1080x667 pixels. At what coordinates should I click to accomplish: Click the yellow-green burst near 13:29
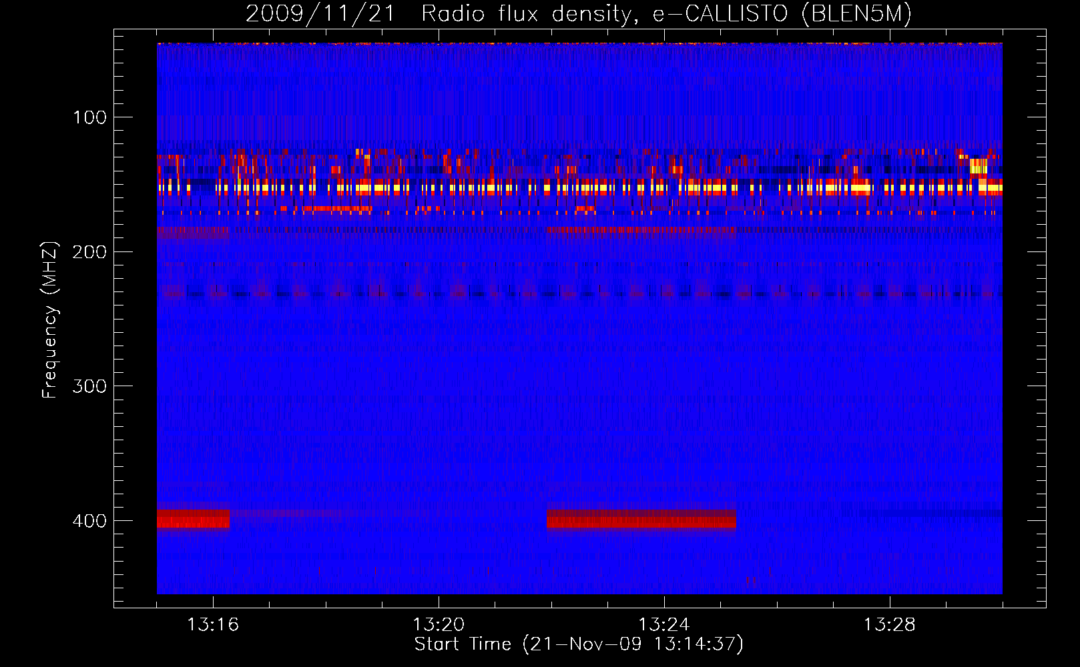[x=979, y=166]
